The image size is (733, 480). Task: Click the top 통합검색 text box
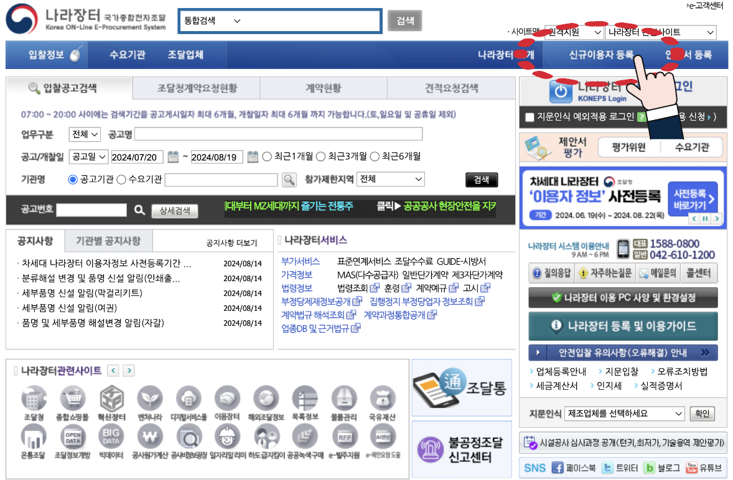pyautogui.click(x=312, y=21)
